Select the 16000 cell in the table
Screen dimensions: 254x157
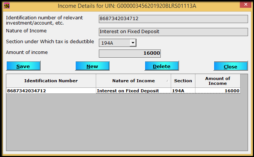tap(218, 91)
